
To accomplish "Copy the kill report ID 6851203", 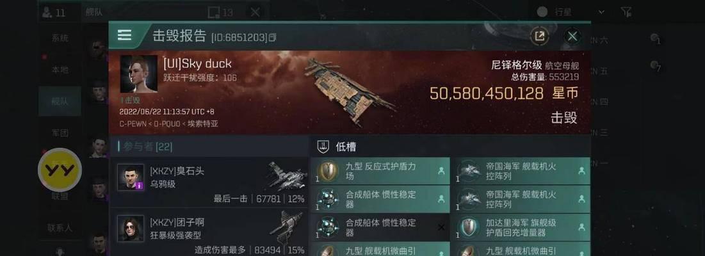I will [273, 38].
